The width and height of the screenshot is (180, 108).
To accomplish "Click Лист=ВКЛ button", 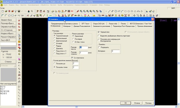I will (8, 40).
